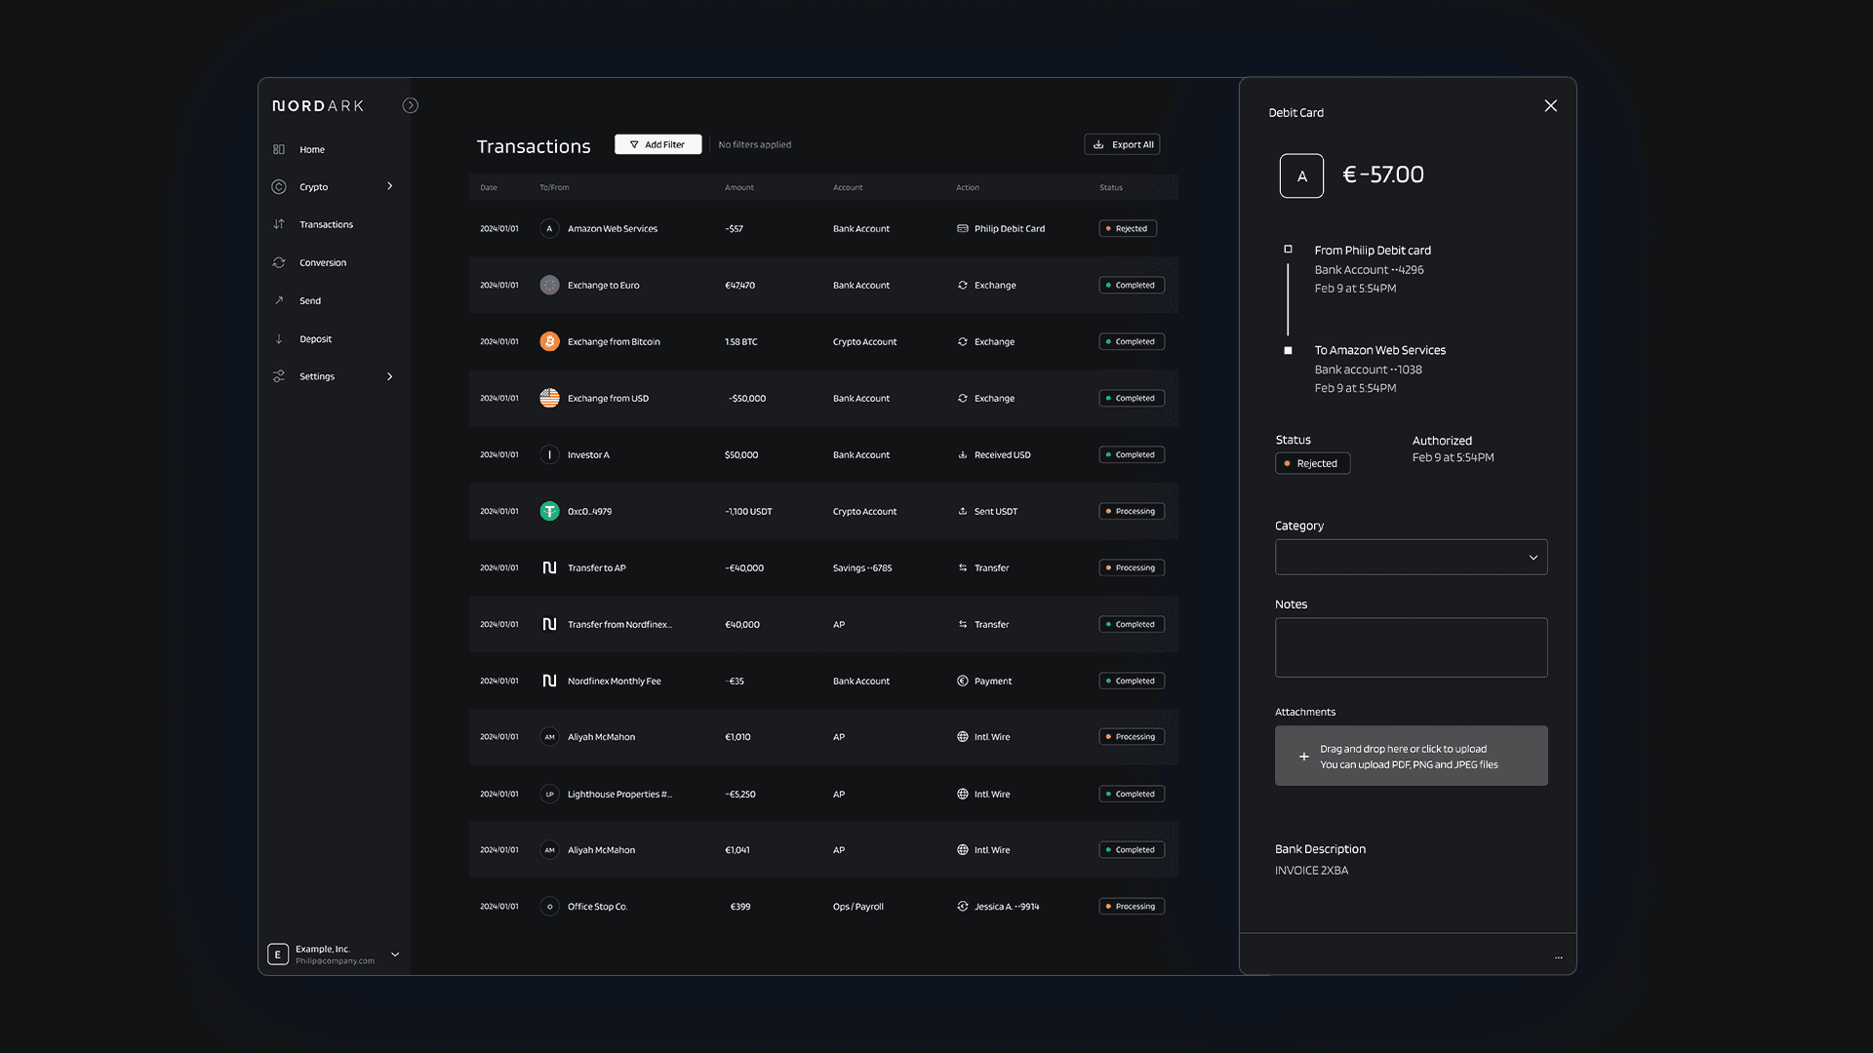Click the Conversion sync icon in sidebar
Viewport: 1873px width, 1053px height.
coord(279,262)
